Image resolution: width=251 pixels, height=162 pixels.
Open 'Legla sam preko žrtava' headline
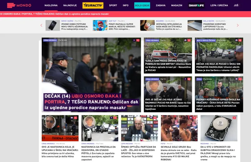168,65
